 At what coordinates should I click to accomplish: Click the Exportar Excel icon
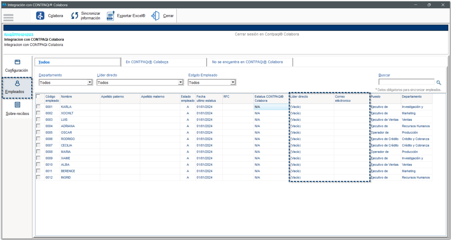coord(111,16)
